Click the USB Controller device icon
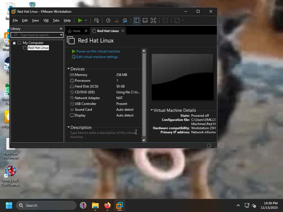Viewport: 283px width, 212px height. tap(72, 104)
